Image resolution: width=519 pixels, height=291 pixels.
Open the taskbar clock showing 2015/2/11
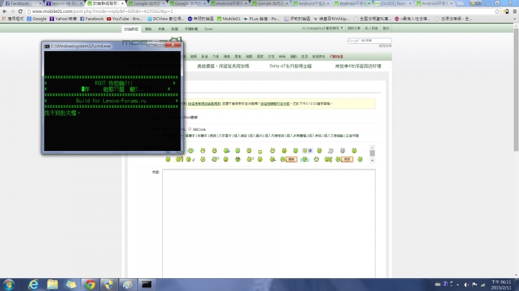(501, 285)
